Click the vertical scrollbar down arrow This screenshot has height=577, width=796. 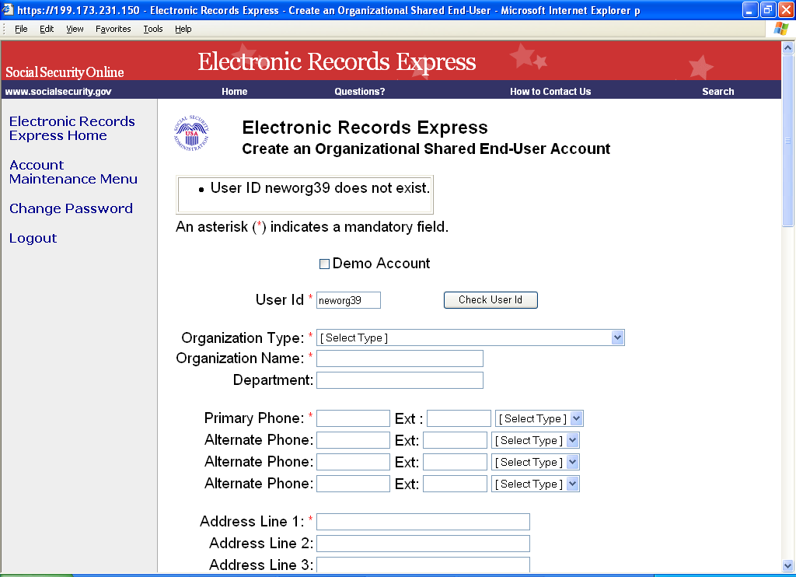click(x=788, y=565)
